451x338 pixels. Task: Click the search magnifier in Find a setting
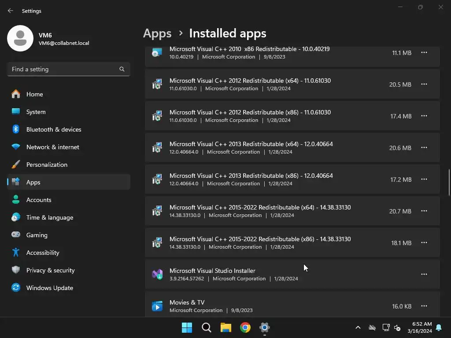122,69
